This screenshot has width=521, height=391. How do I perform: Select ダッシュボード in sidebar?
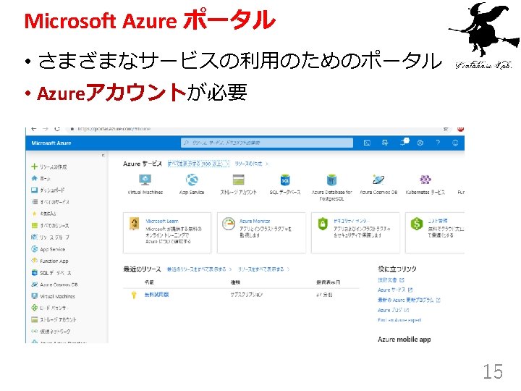(48, 190)
